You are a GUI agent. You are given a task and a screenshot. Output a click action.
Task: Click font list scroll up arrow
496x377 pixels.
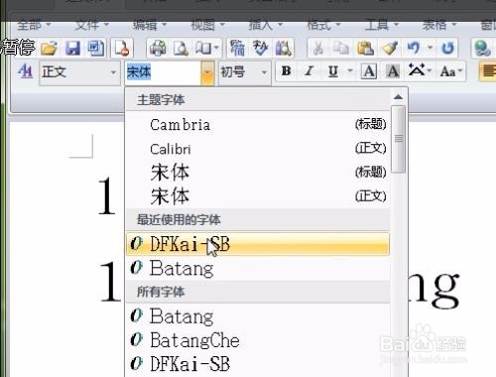pos(399,97)
